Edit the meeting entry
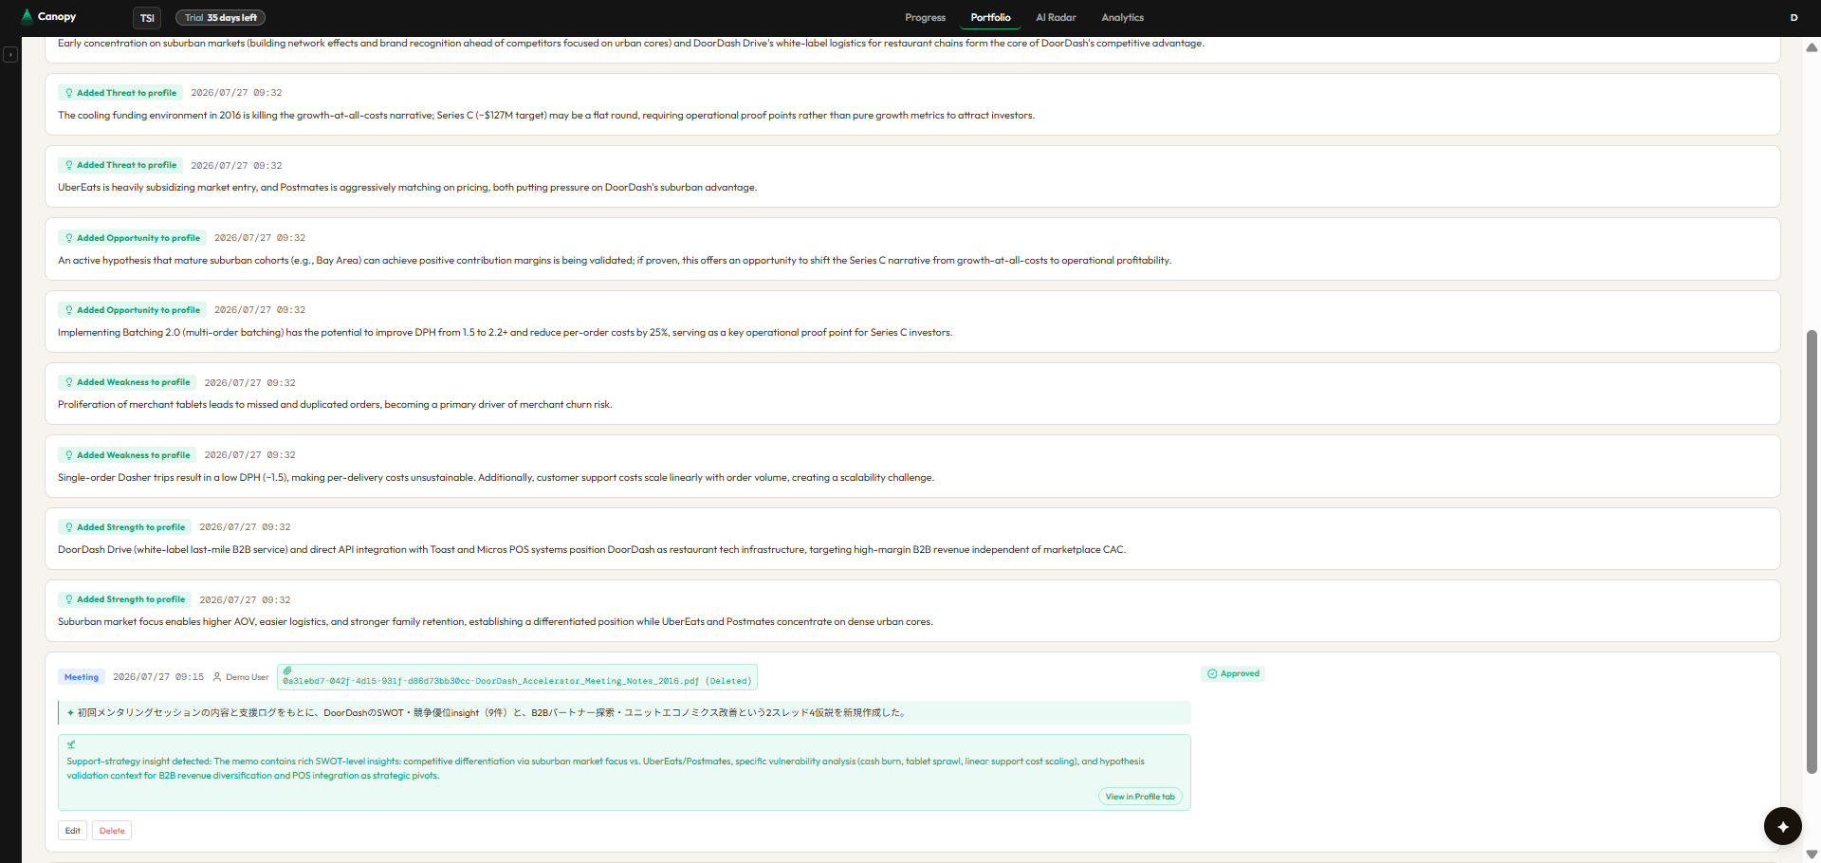 [72, 831]
